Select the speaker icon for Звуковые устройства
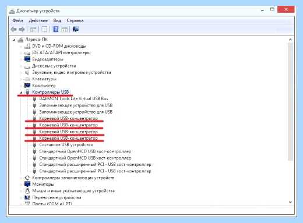303x223 pixels. tap(27, 73)
